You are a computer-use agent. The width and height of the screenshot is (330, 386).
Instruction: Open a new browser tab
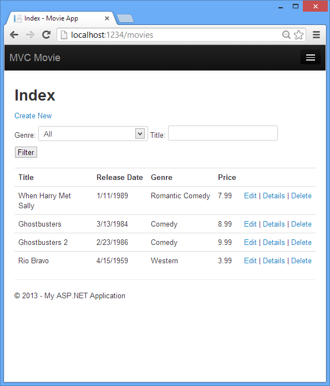pos(125,19)
